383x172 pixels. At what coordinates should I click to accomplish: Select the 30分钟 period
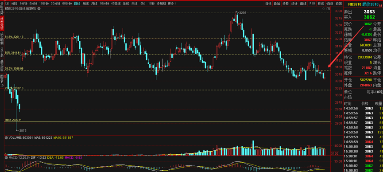pos(55,4)
